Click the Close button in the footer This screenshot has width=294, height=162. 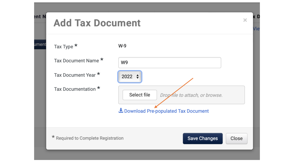coord(236,138)
